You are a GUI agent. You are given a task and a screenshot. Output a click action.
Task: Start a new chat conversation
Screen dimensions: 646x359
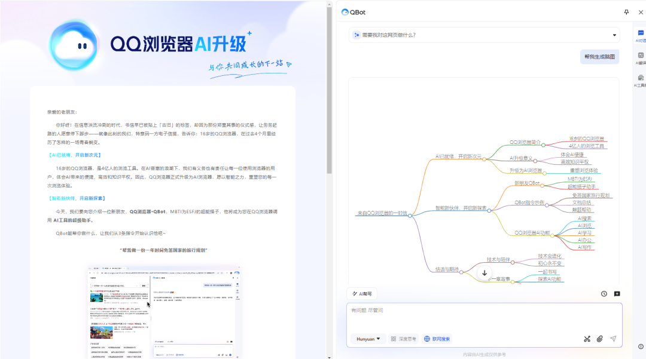[617, 294]
